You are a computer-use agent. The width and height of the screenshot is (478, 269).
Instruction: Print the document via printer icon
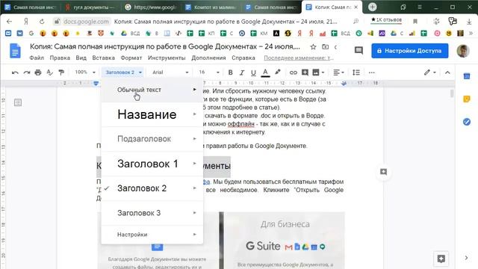[38, 72]
